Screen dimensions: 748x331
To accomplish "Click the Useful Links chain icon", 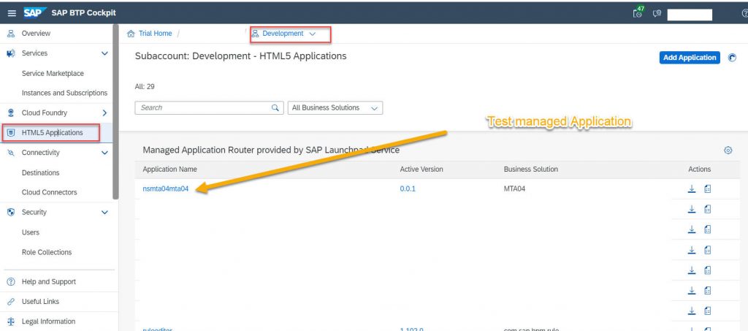I will pos(11,302).
